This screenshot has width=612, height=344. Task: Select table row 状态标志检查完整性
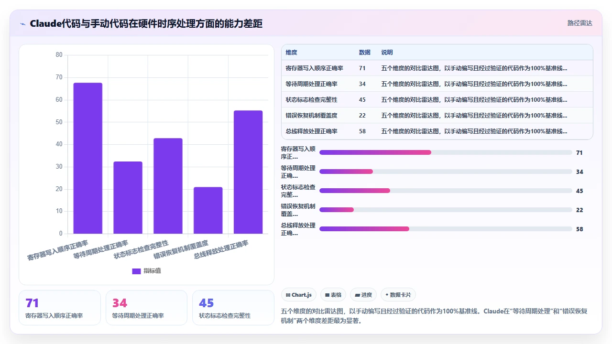coord(437,100)
